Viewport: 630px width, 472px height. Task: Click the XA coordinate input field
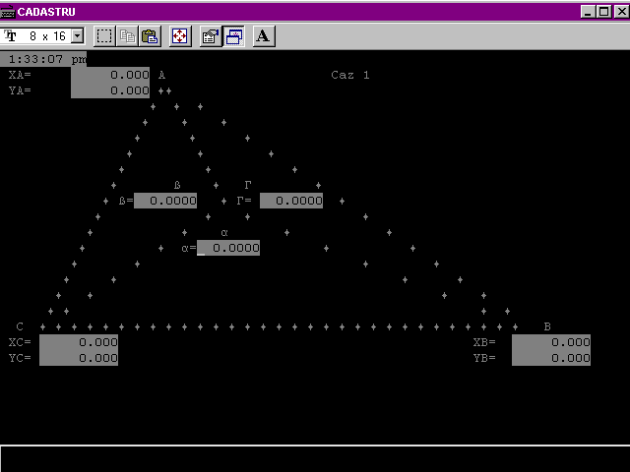click(x=110, y=75)
